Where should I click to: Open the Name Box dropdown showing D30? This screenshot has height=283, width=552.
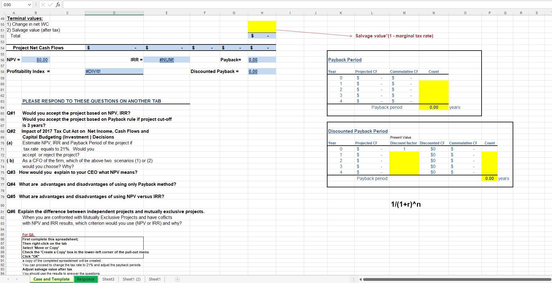tap(30, 5)
